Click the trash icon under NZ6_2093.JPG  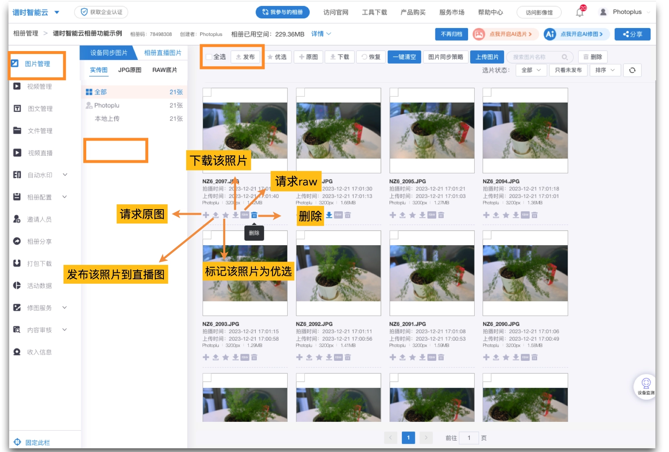(254, 357)
